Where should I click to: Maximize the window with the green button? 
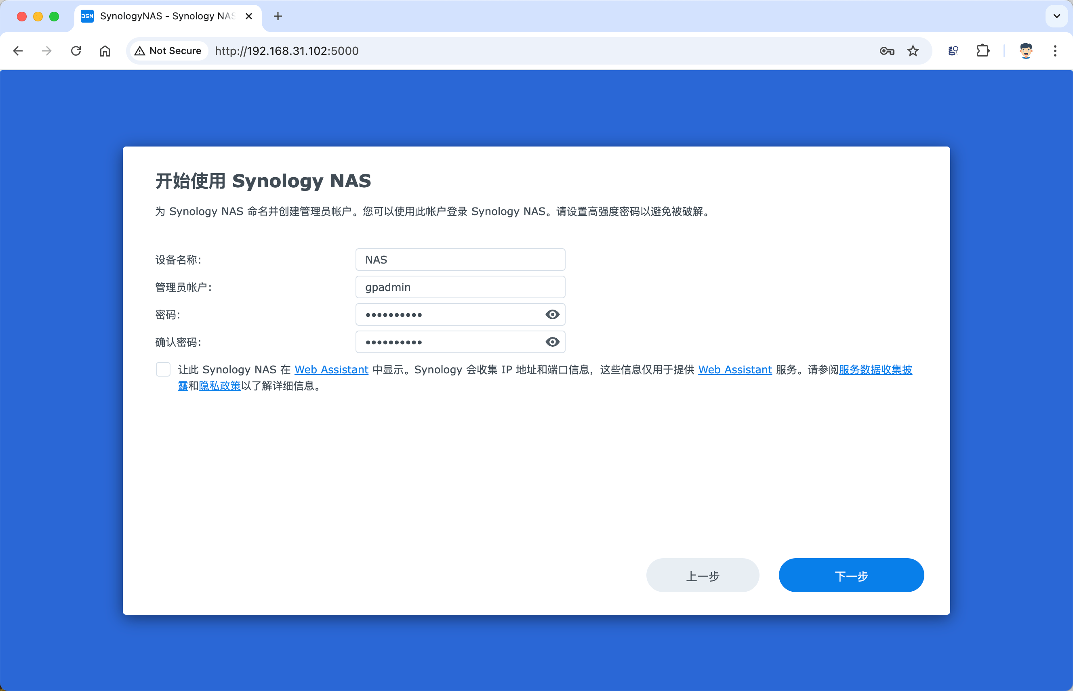point(55,16)
